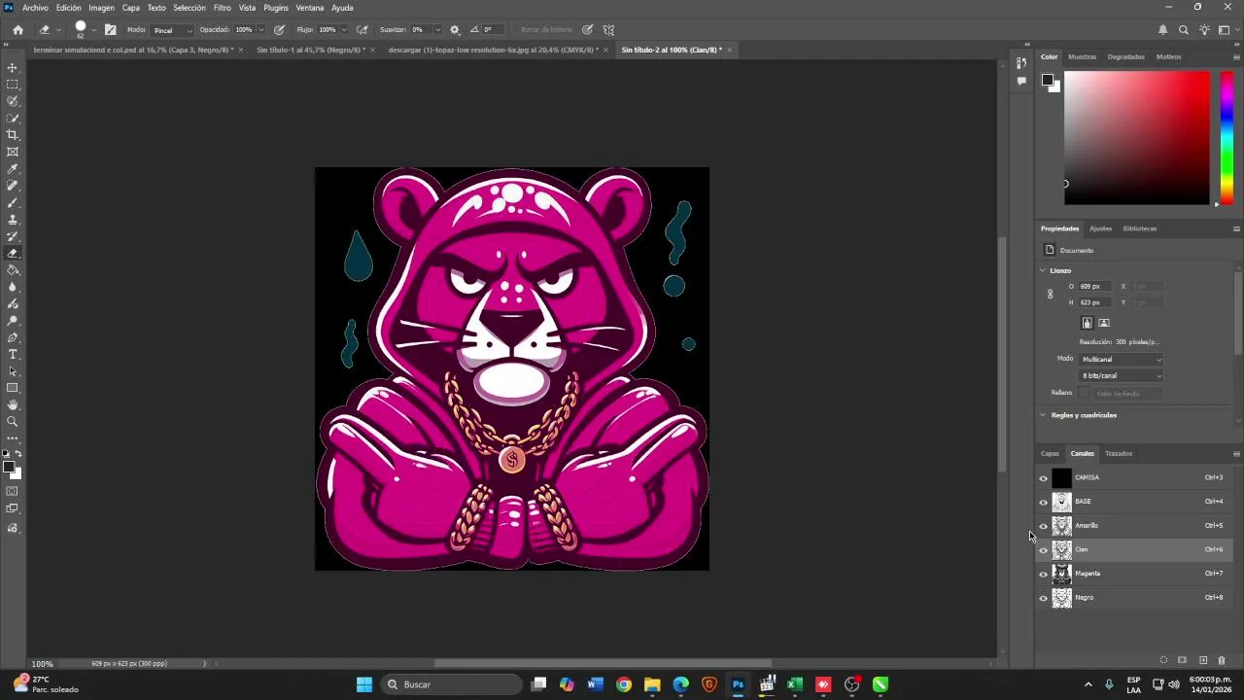Switch to the Capas tab
Screen dimensions: 1244x700
[1050, 454]
